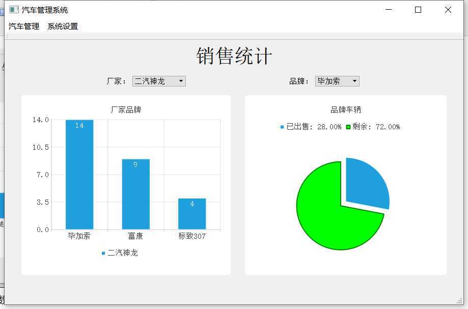Click the 剩余: 72.00% legend entry
468x309 pixels.
(x=373, y=127)
